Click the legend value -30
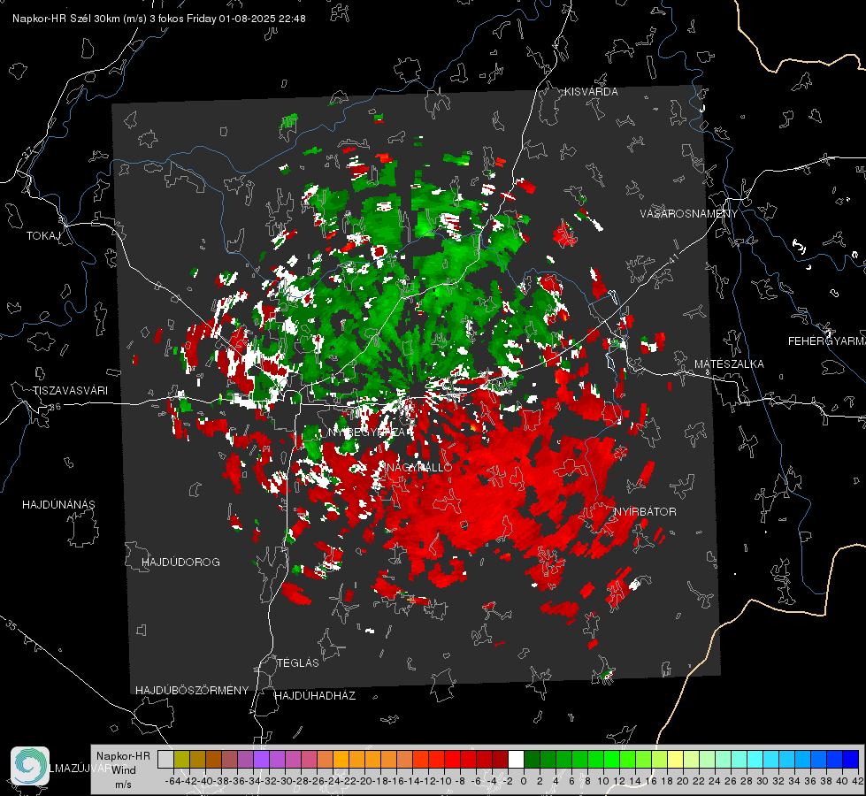This screenshot has width=866, height=796. tap(285, 781)
